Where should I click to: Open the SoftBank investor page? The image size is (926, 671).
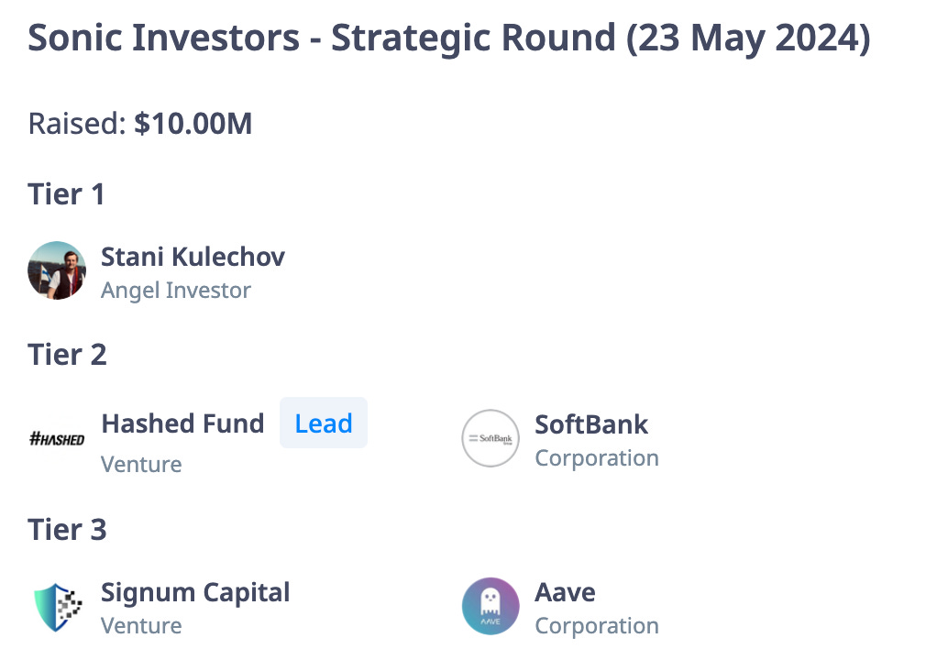coord(591,424)
